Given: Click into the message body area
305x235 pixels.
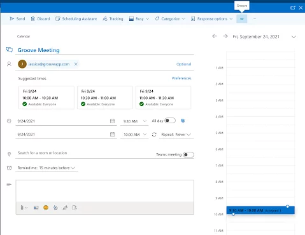Looking at the screenshot, I should [104, 191].
